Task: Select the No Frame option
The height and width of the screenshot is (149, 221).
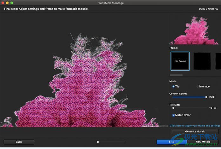Action: [x=180, y=61]
